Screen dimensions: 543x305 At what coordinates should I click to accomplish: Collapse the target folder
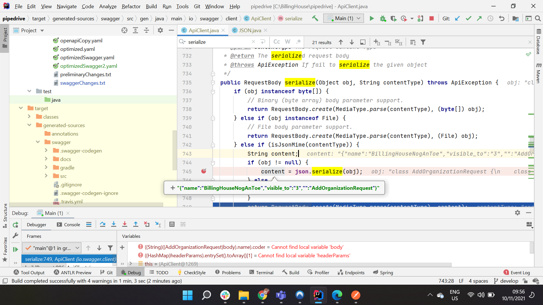[x=21, y=108]
